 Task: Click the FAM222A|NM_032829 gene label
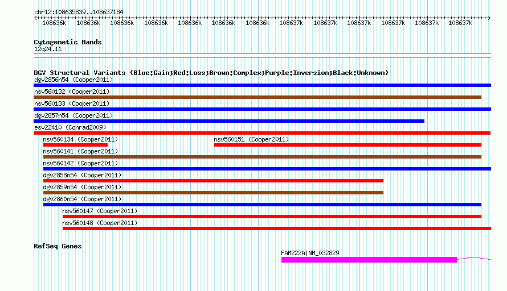click(x=310, y=253)
